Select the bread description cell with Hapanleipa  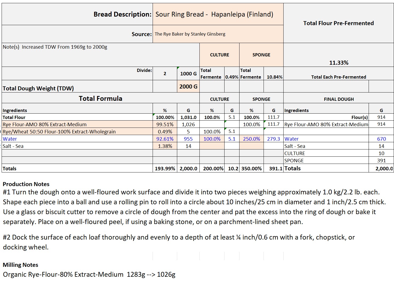pyautogui.click(x=218, y=14)
